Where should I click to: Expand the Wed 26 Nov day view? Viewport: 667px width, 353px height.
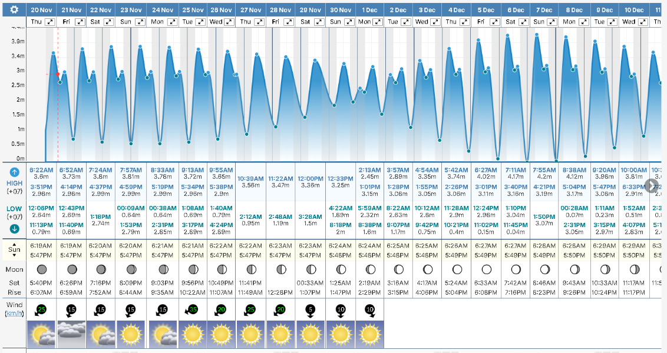coord(229,22)
